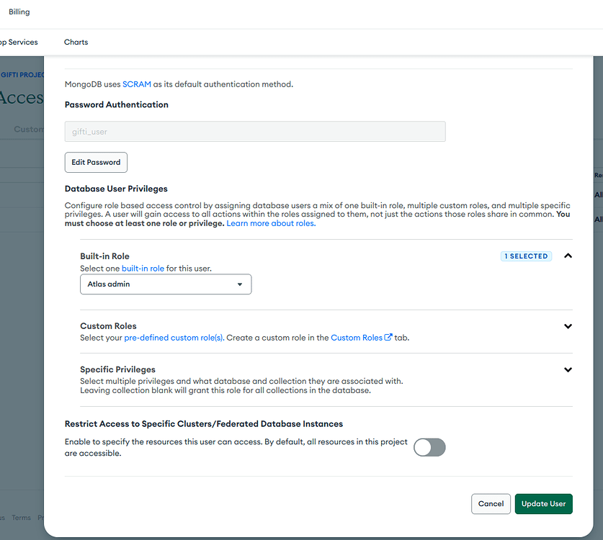Click the Password Authentication heading
The height and width of the screenshot is (540, 603).
[x=117, y=104]
